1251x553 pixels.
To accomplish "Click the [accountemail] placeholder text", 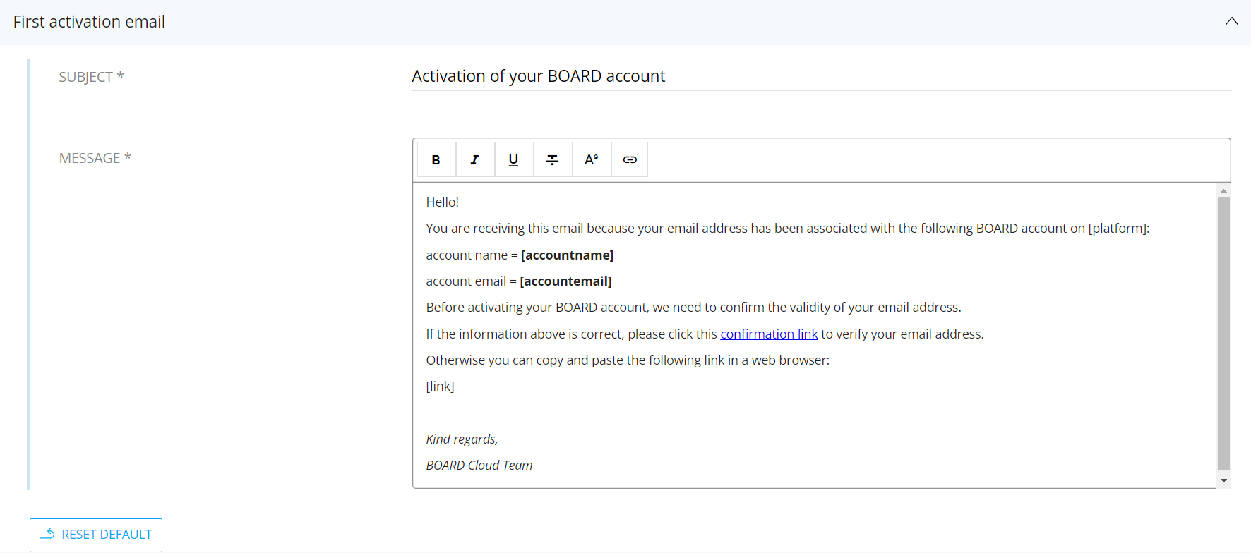I will 565,281.
